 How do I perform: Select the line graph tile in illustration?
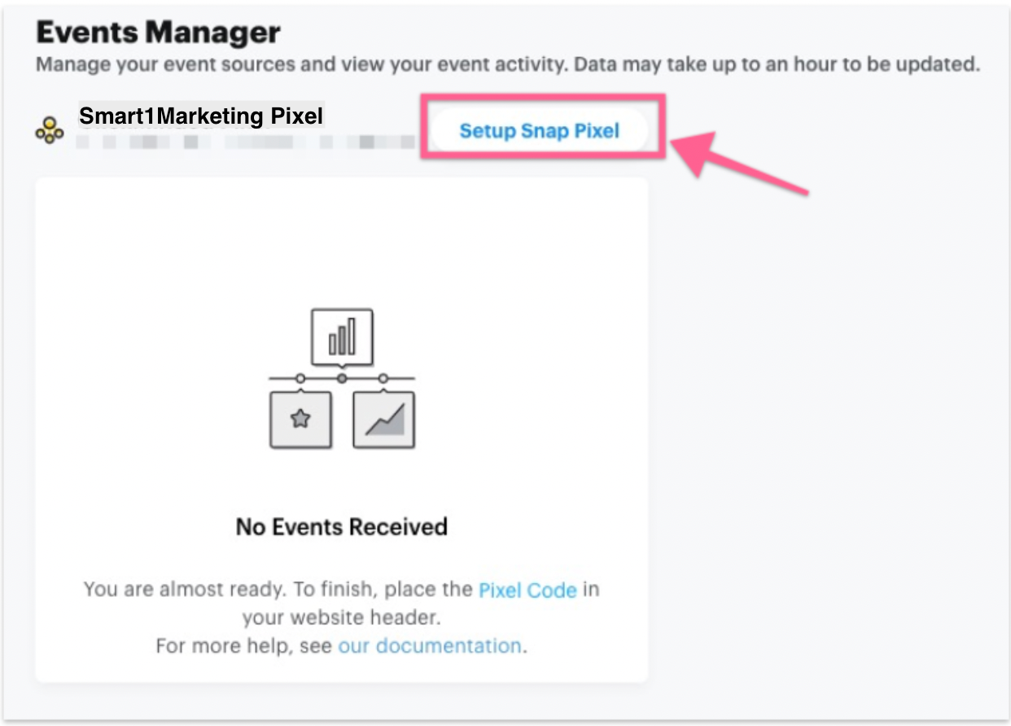tap(384, 419)
